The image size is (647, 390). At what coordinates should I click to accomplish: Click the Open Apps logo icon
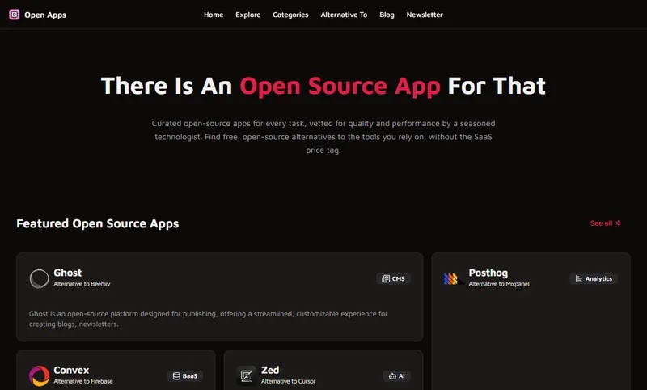(14, 15)
